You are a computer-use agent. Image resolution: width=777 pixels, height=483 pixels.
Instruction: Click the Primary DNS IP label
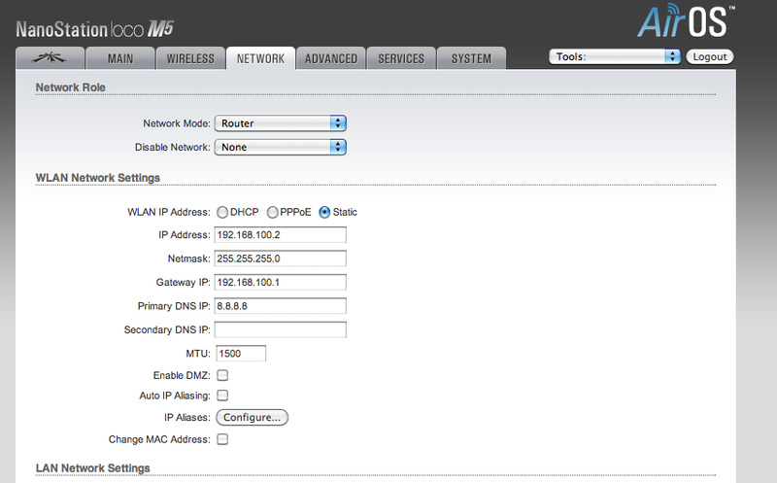pyautogui.click(x=175, y=306)
